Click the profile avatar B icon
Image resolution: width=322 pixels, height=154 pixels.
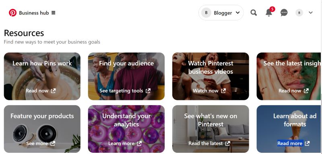(x=299, y=13)
